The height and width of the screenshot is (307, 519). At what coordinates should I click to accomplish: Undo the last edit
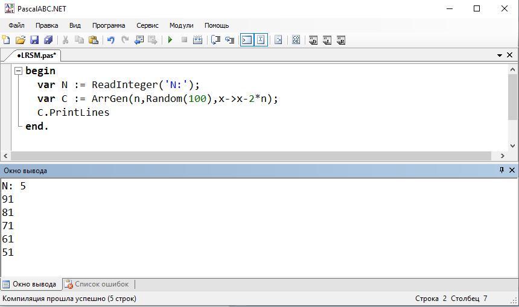111,40
